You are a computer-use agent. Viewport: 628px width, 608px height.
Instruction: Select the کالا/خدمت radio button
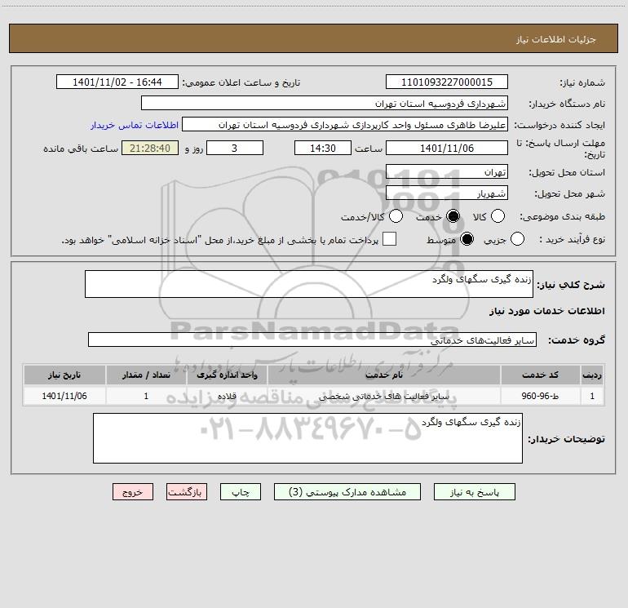(396, 216)
